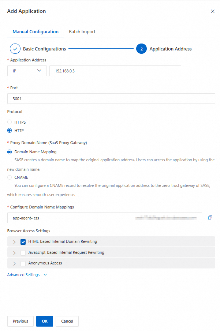Click the Protocol label
220x331 pixels.
[15, 112]
